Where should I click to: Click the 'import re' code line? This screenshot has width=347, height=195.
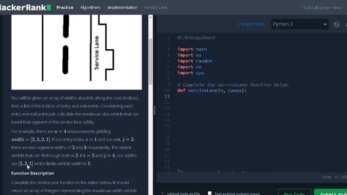pyautogui.click(x=189, y=67)
